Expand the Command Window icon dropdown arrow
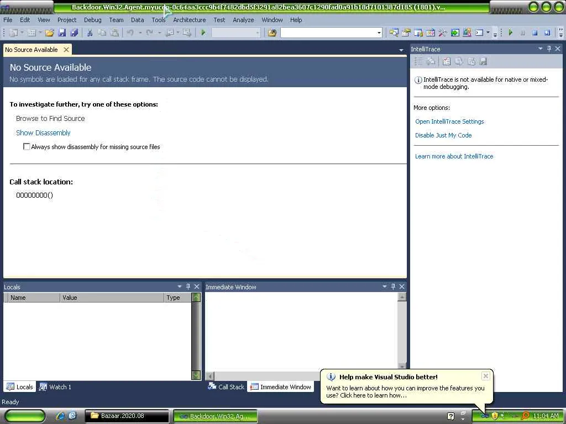Screen dimensions: 566x424 pyautogui.click(x=488, y=33)
